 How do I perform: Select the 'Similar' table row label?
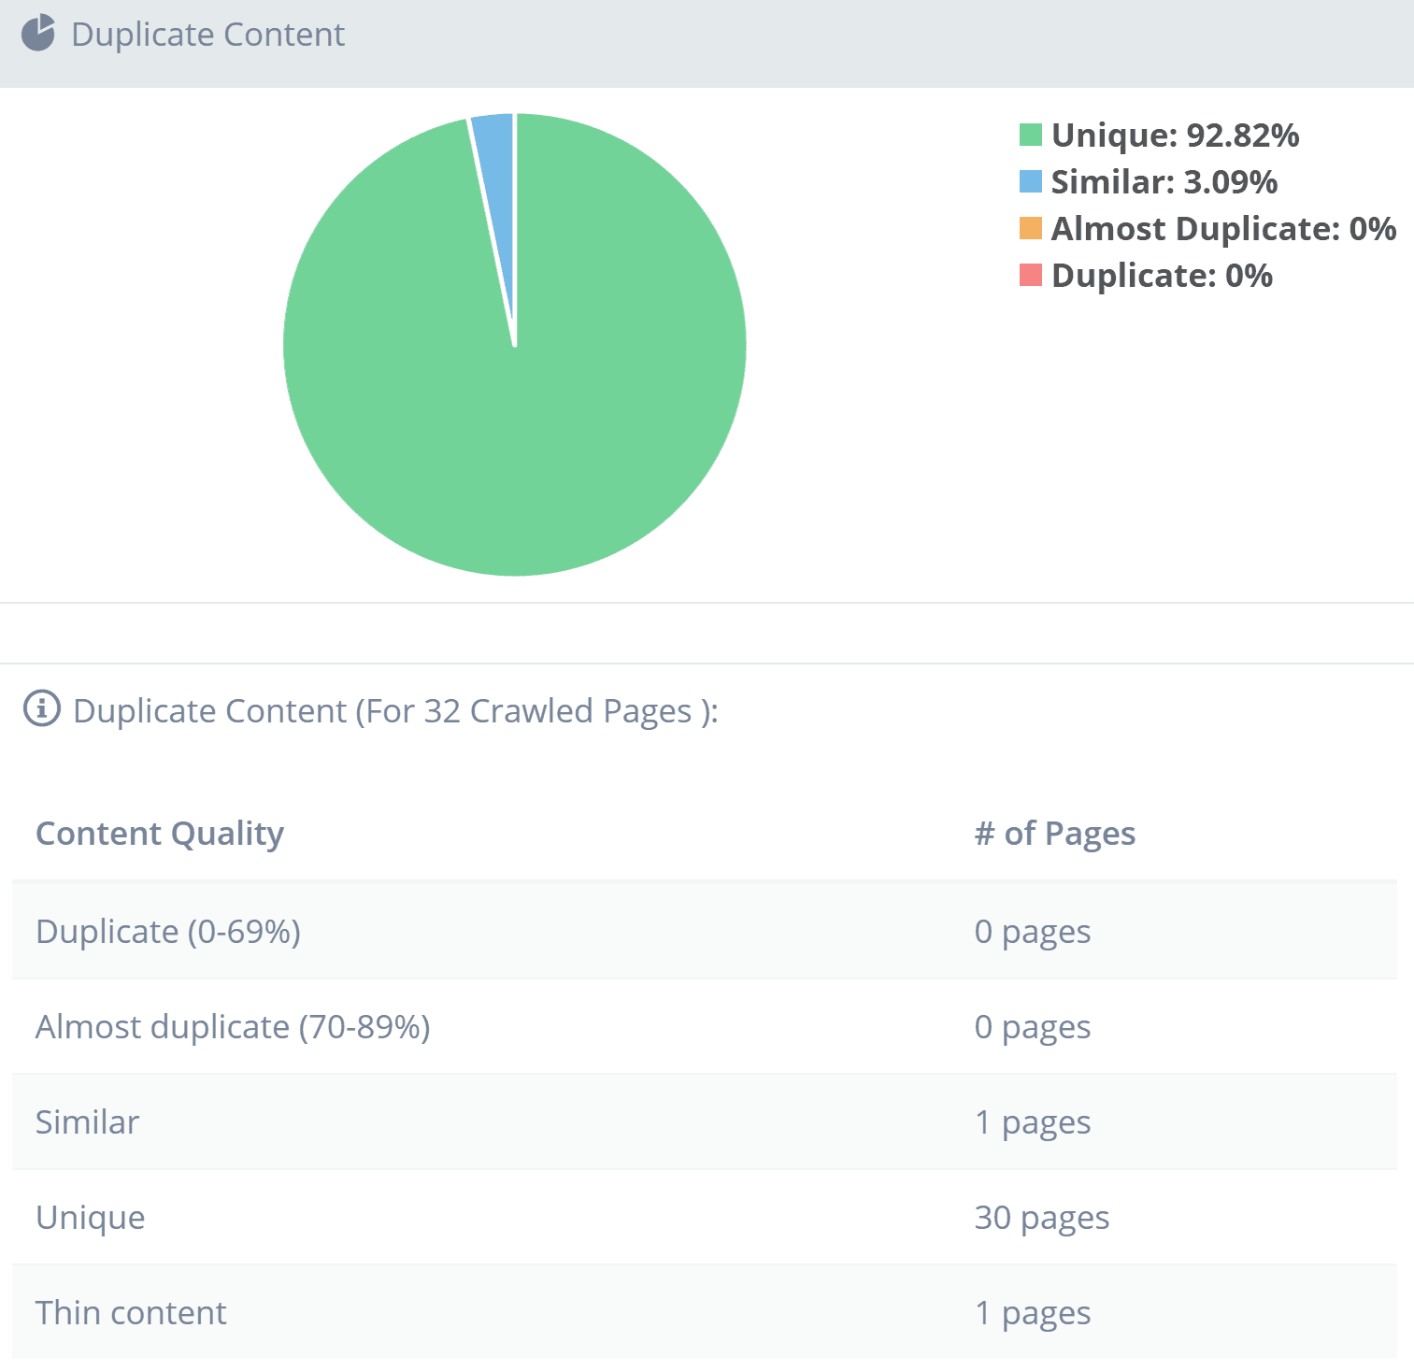pos(87,1122)
